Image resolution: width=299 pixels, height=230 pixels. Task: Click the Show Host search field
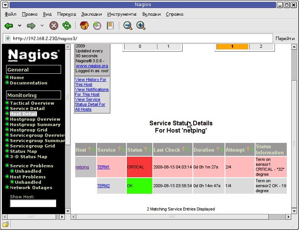pos(33,203)
